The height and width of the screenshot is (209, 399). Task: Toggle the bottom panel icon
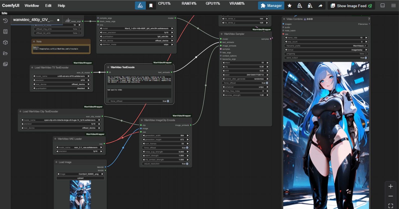click(382, 5)
